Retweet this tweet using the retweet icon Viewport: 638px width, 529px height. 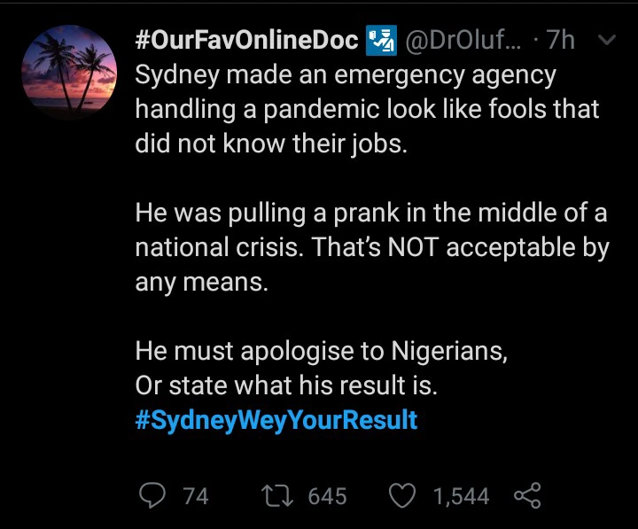pyautogui.click(x=276, y=495)
